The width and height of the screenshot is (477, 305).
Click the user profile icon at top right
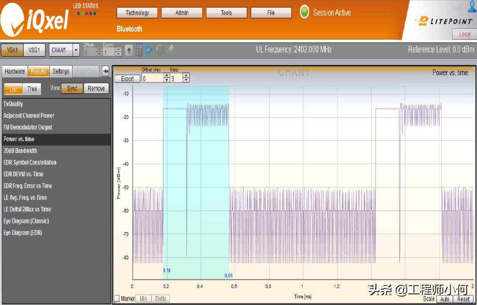(x=472, y=7)
